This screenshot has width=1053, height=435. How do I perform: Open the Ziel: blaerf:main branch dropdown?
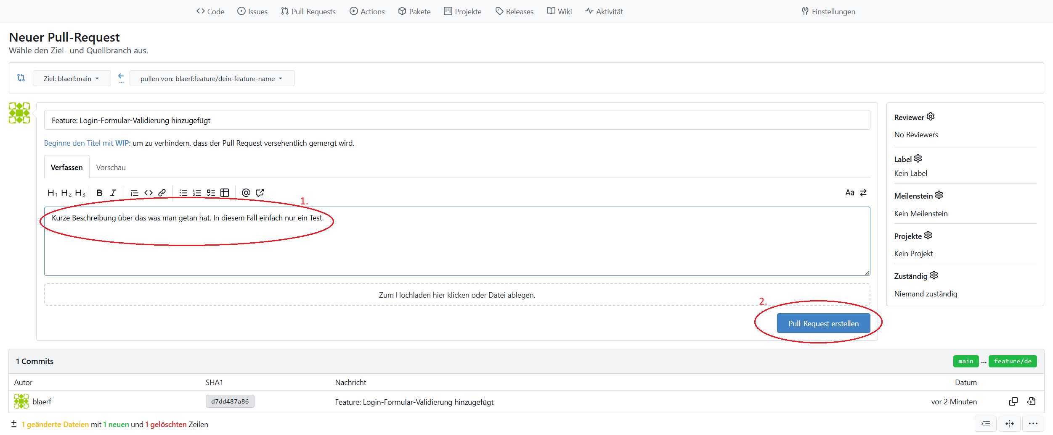[x=72, y=79]
